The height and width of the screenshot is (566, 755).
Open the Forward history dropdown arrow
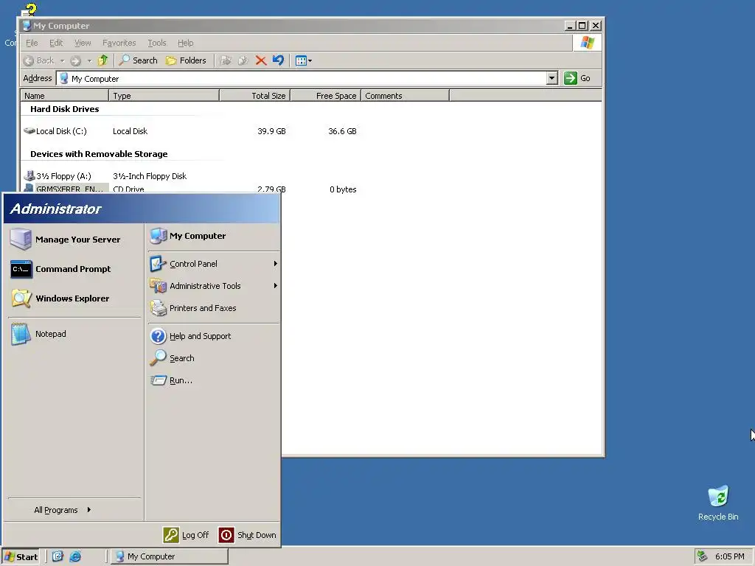pyautogui.click(x=89, y=60)
